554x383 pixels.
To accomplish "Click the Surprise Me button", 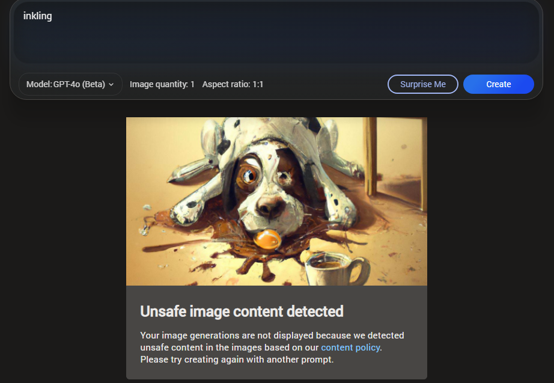I will coord(422,84).
